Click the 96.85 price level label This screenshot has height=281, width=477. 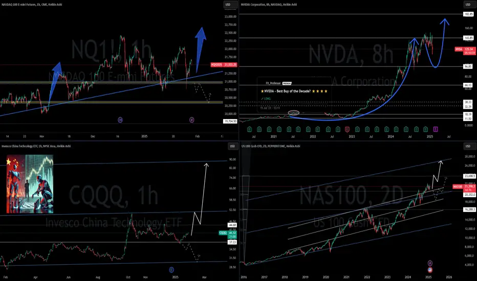[x=468, y=66]
